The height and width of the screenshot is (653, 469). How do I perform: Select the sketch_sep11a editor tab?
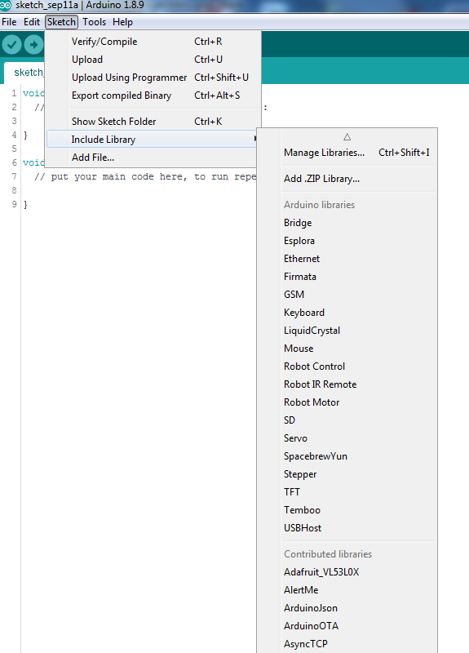click(25, 73)
